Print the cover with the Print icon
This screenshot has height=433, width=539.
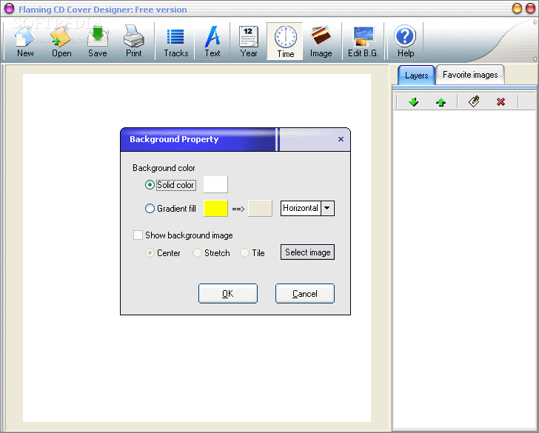click(x=134, y=41)
